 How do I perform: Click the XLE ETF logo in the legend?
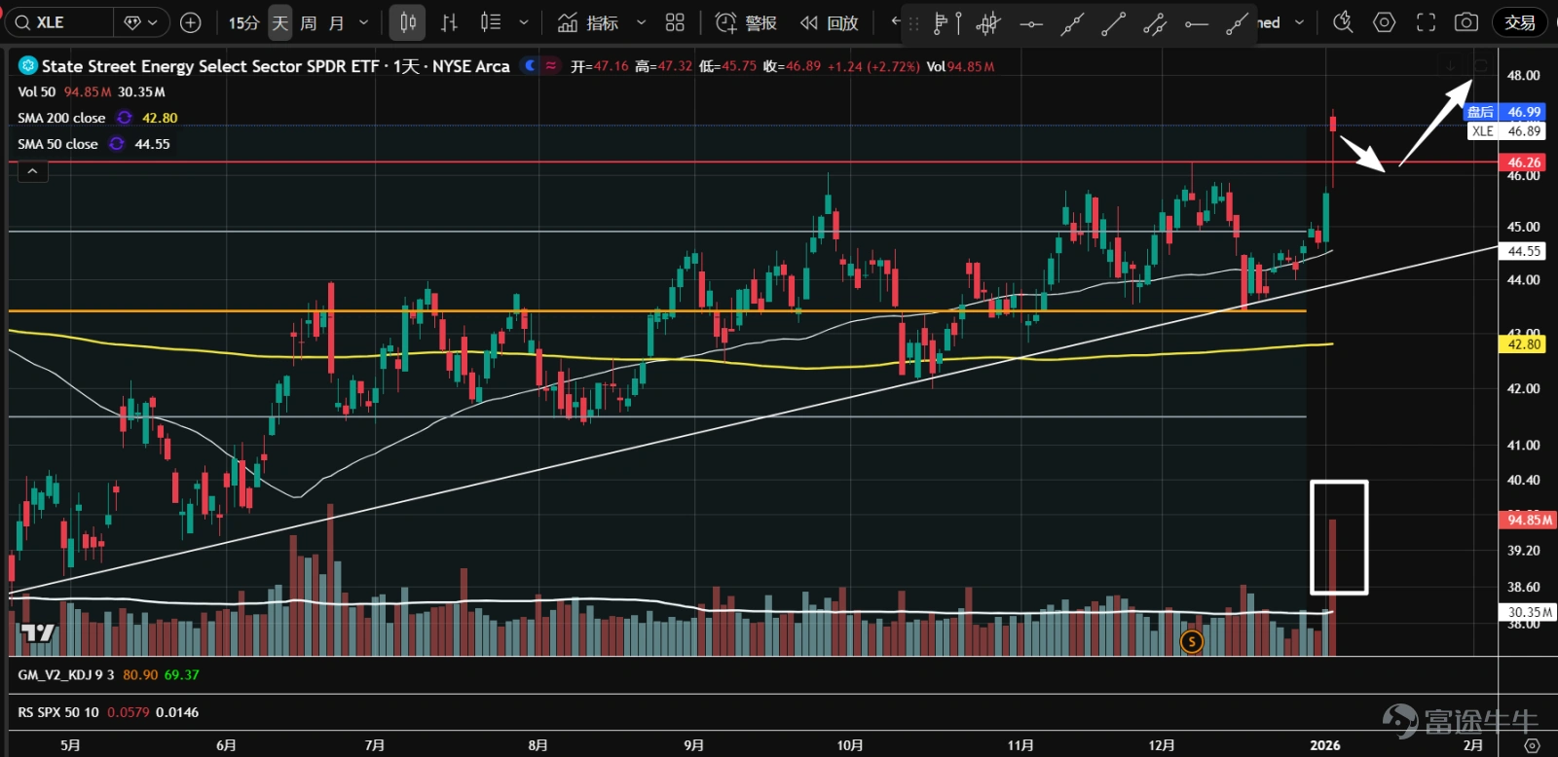coord(28,66)
